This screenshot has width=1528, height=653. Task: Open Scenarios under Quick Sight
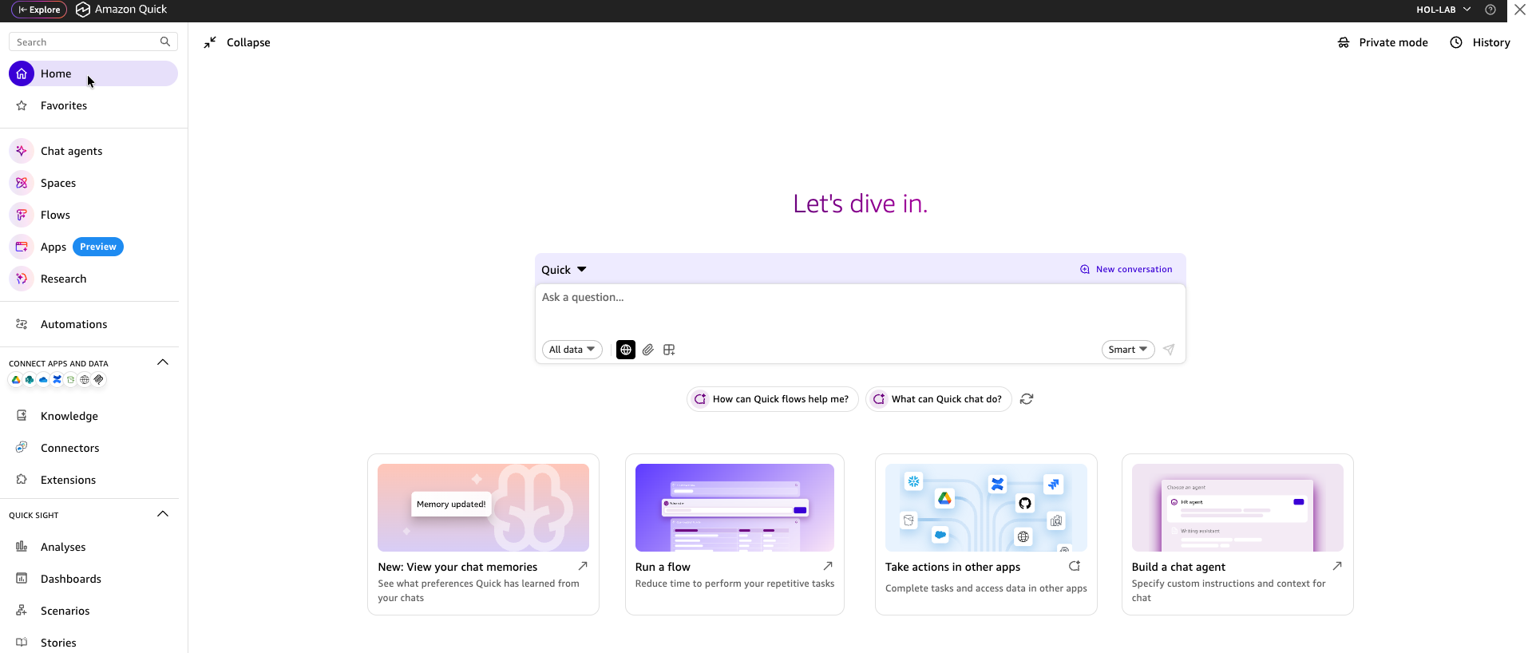[x=65, y=611]
